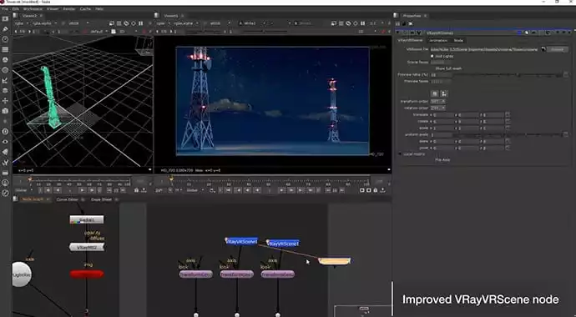Open the Views nodes eye icon
The image size is (576, 317).
[x=5, y=142]
